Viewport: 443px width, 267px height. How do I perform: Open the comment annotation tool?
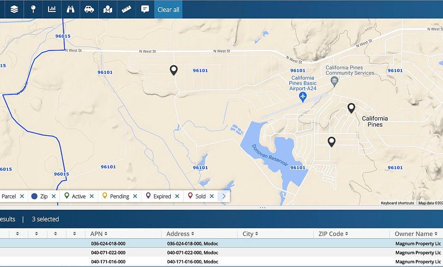145,9
